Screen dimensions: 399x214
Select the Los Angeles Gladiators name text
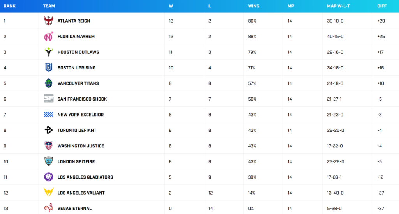coord(85,177)
